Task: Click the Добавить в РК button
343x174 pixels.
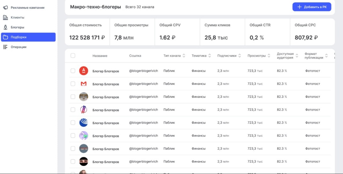Action: pos(312,7)
